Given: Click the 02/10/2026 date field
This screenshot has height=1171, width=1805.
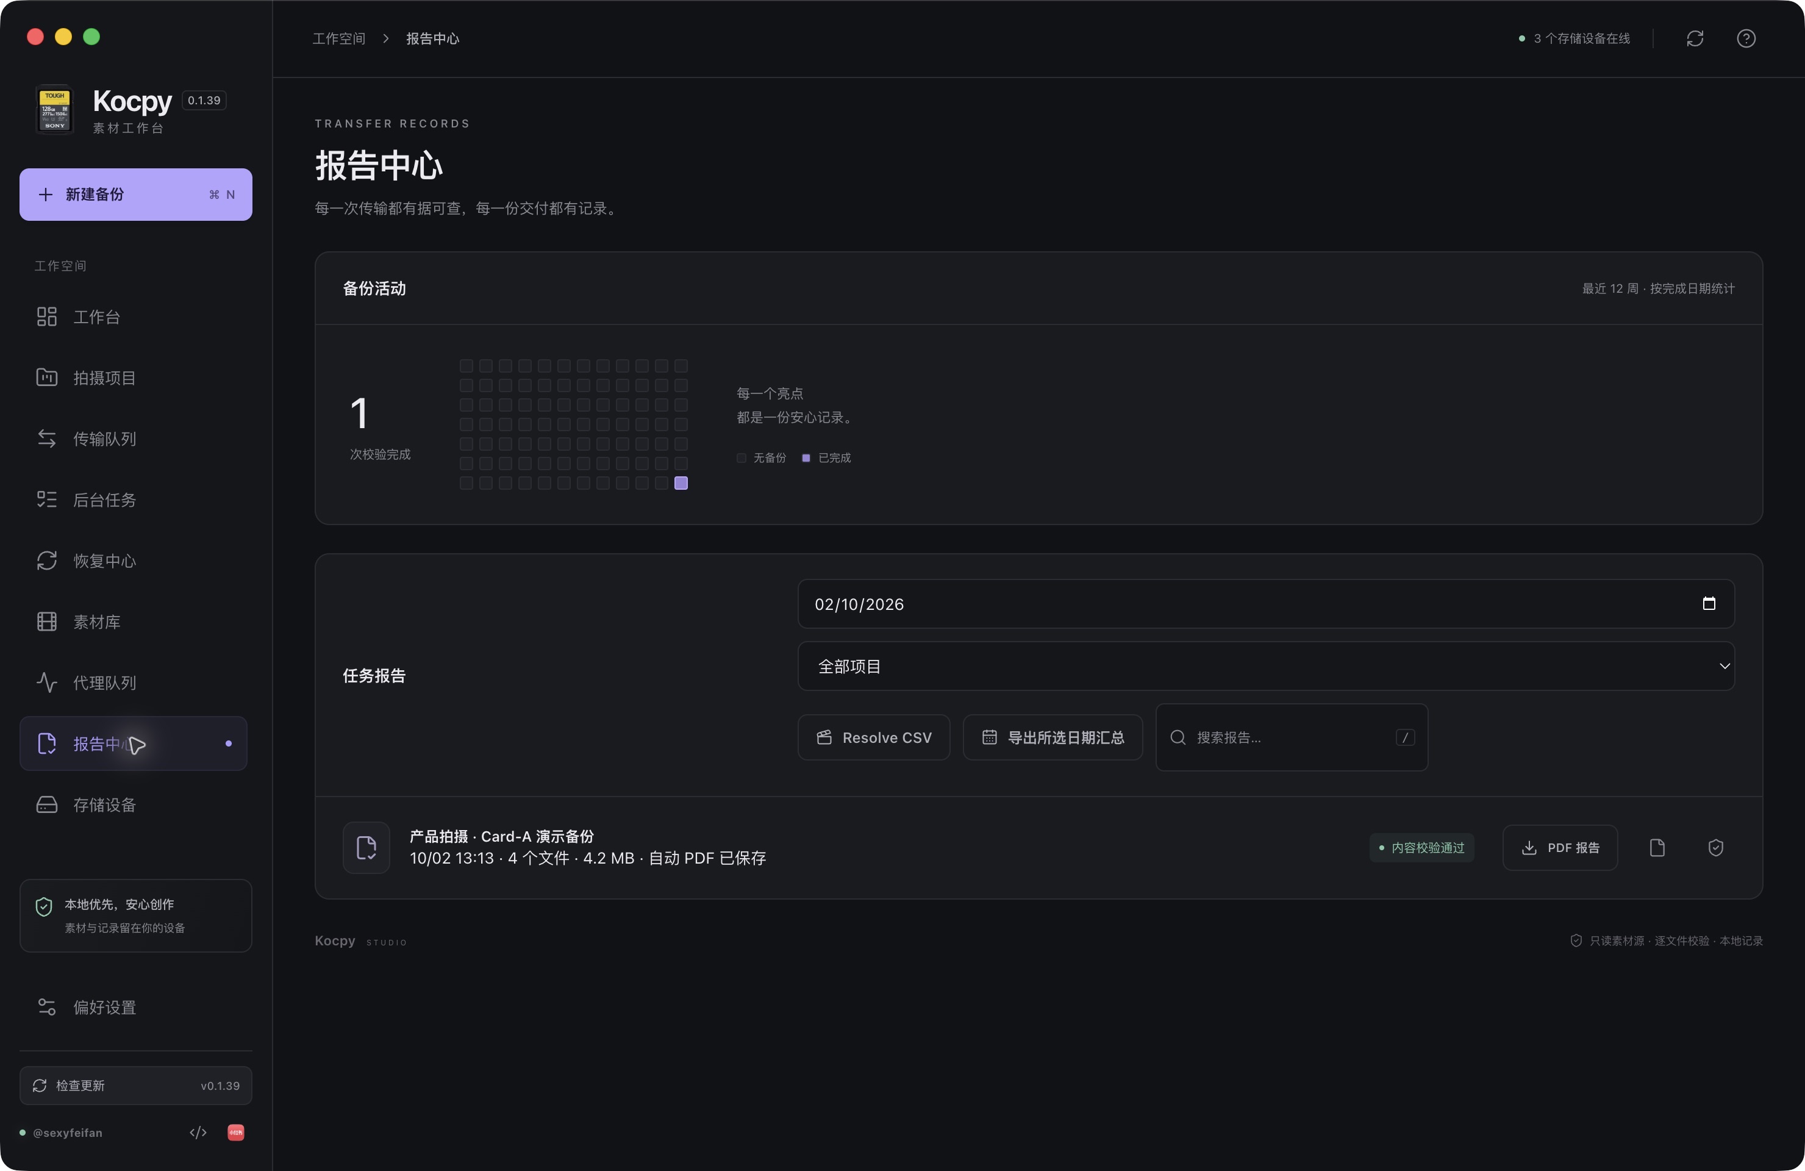Looking at the screenshot, I should 1266,604.
